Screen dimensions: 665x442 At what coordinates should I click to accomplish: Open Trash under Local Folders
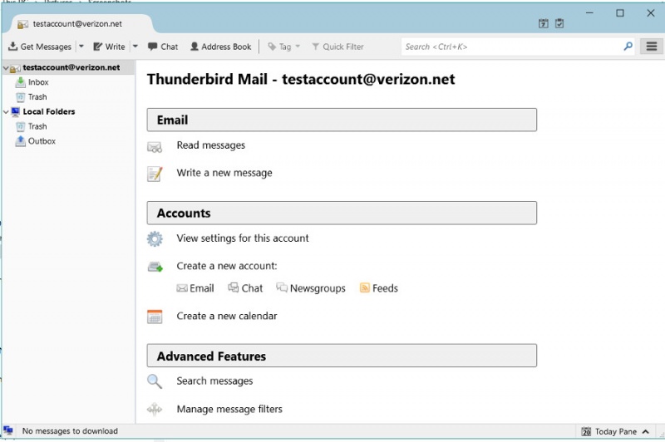pos(37,126)
